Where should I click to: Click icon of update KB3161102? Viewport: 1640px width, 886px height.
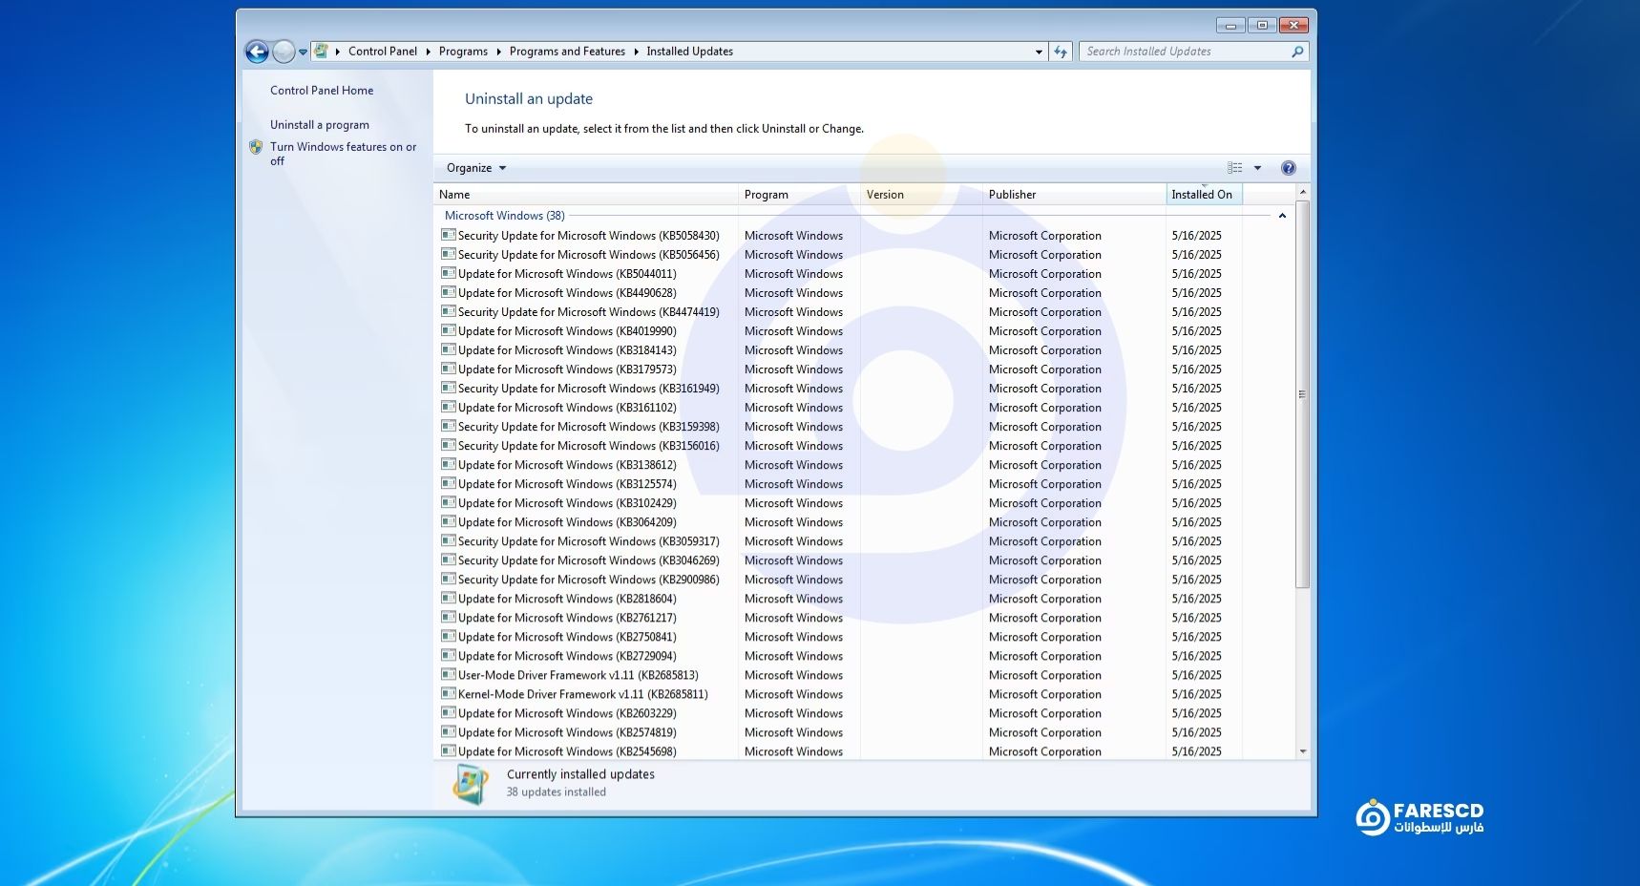pyautogui.click(x=448, y=407)
